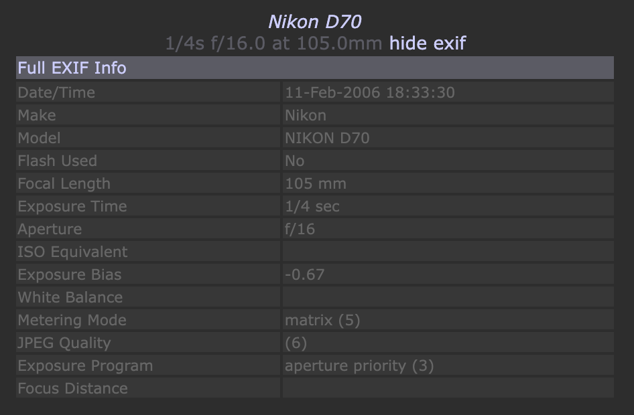Select the Make row label

coord(37,115)
